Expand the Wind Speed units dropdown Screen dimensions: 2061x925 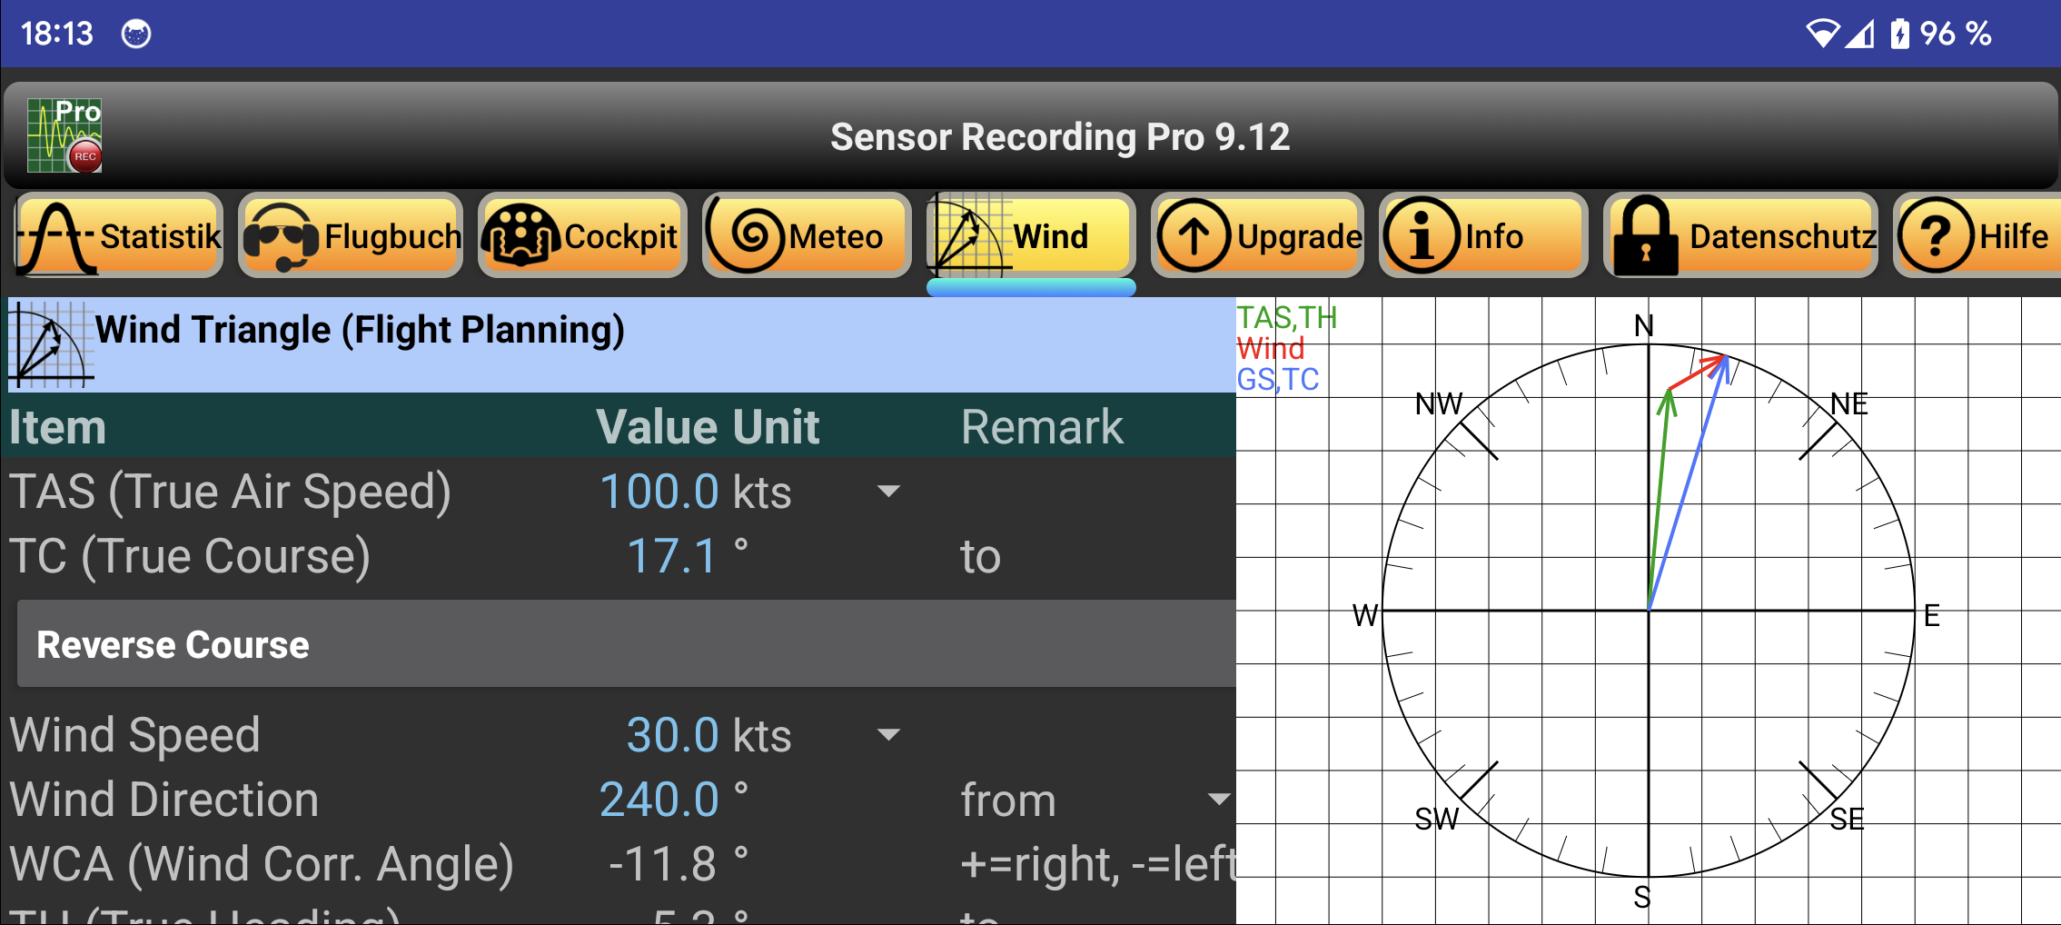point(888,735)
